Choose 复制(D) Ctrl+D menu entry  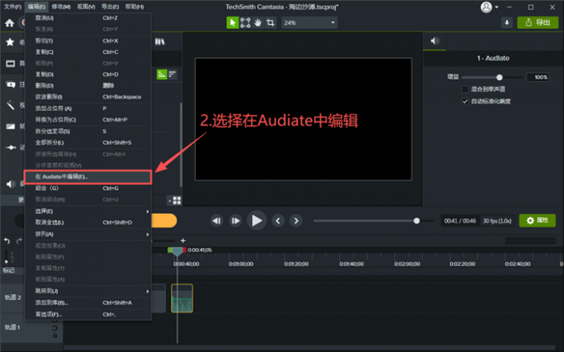pos(88,75)
